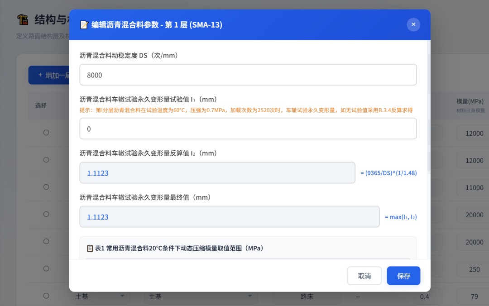Click the crane icon beside page heading
489x306 pixels.
point(23,19)
